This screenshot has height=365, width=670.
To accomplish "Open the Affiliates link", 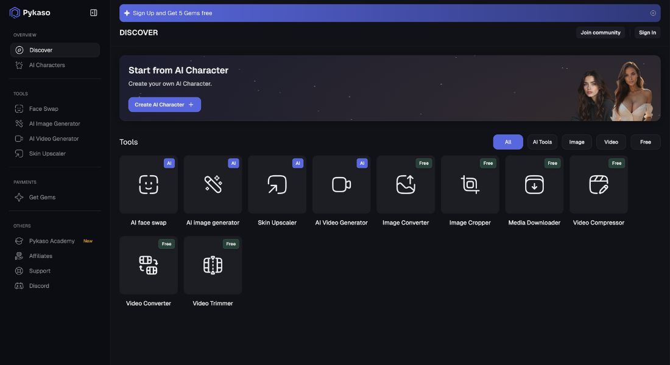I will pos(55,255).
